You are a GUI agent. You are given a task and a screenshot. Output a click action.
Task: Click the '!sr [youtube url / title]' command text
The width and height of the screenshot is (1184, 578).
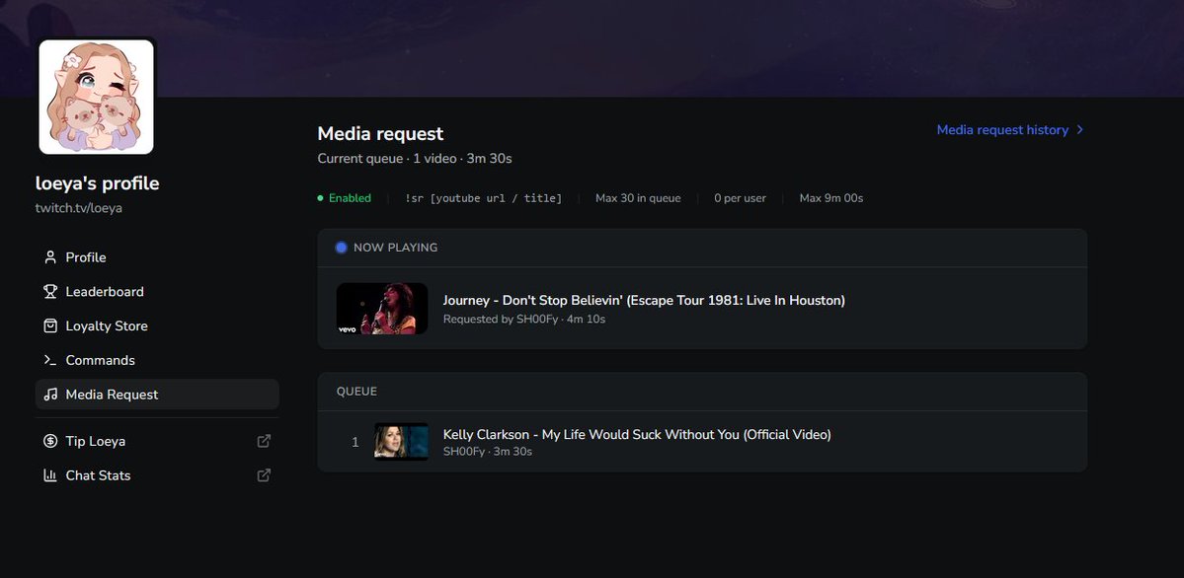point(483,198)
